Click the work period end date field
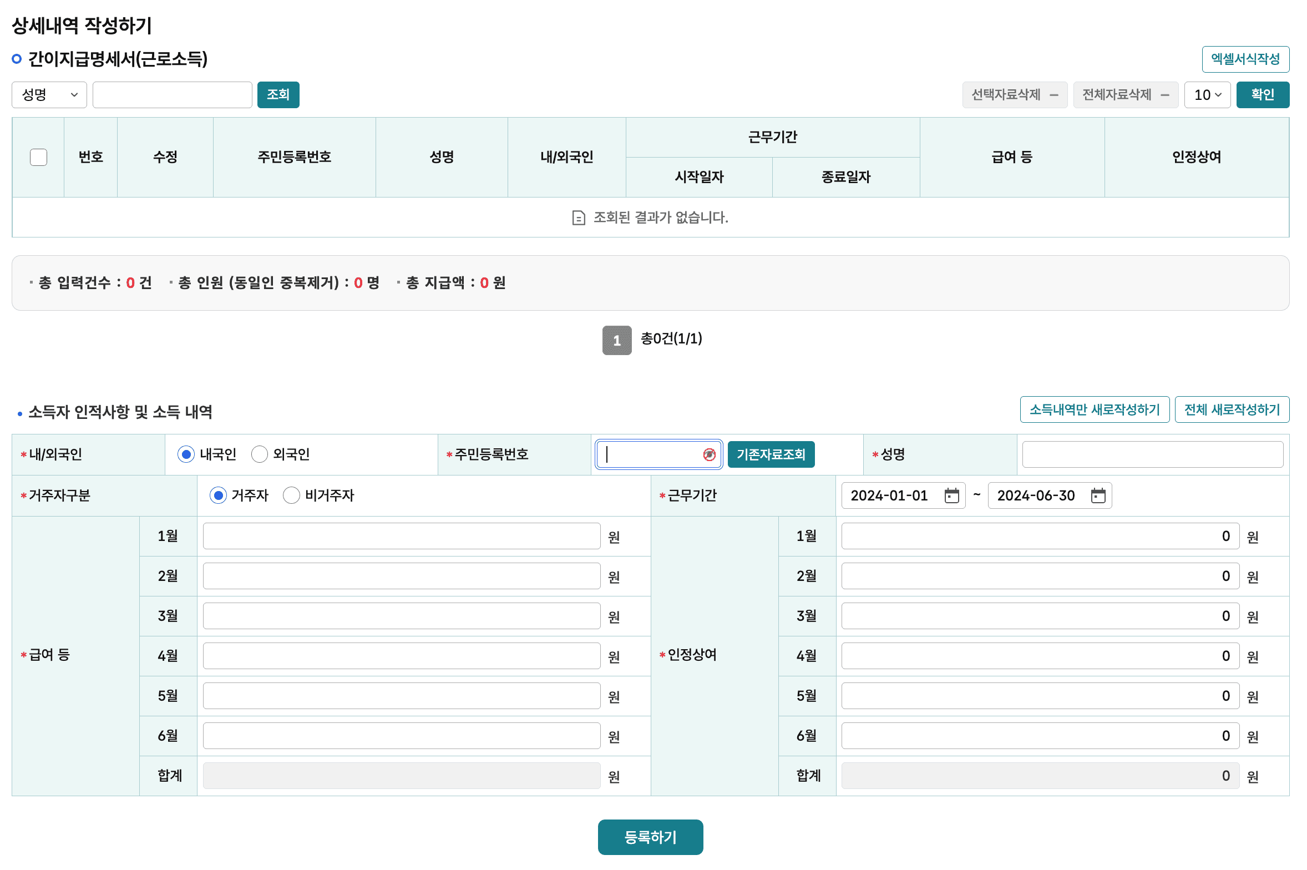The image size is (1307, 870). pyautogui.click(x=1050, y=495)
